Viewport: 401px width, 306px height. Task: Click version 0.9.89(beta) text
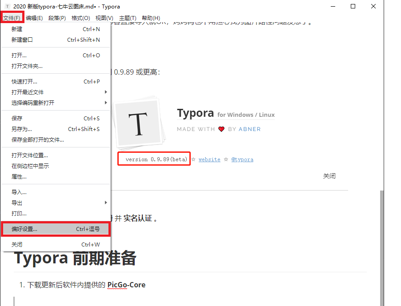point(156,159)
